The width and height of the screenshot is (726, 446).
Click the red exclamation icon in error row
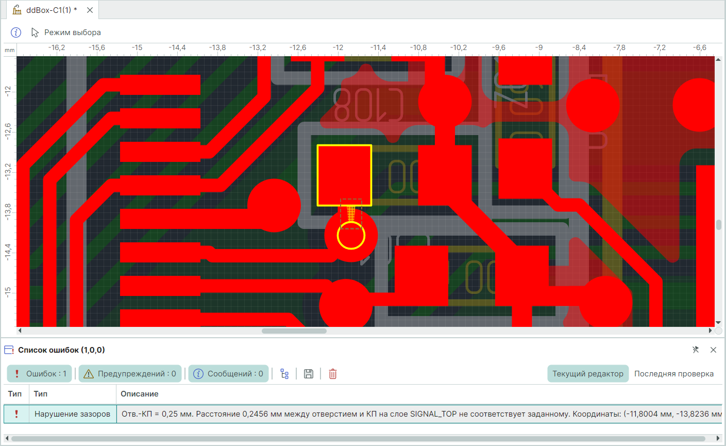[16, 414]
